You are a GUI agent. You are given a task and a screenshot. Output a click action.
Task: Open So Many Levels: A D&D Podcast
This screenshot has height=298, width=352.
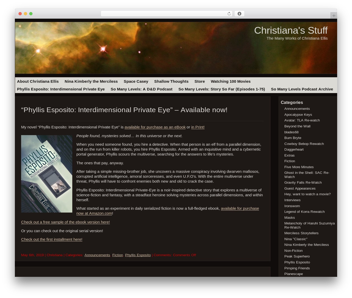141,89
